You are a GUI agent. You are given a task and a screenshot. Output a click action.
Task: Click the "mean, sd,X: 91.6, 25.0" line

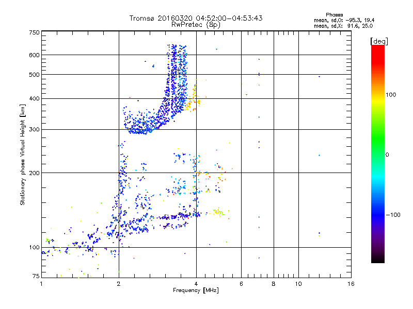[343, 26]
